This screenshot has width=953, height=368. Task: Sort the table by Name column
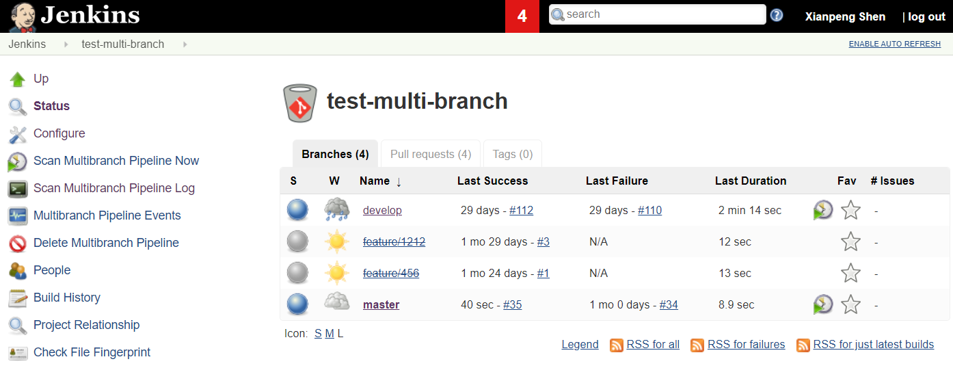tap(375, 181)
